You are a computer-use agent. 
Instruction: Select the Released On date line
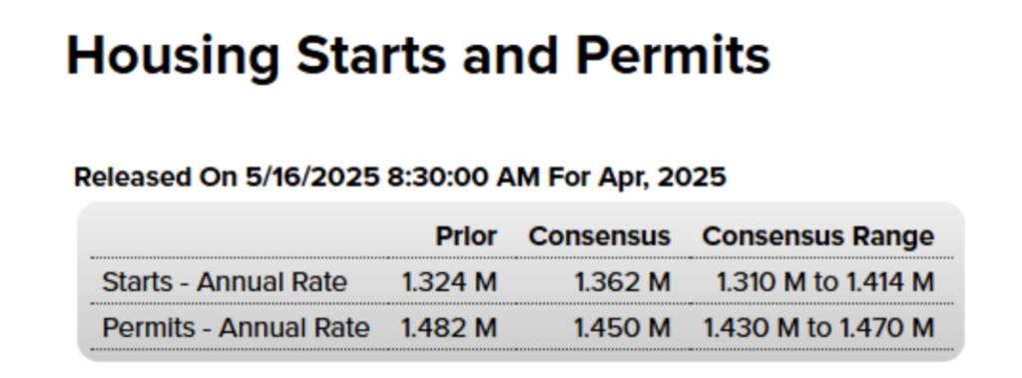[400, 178]
